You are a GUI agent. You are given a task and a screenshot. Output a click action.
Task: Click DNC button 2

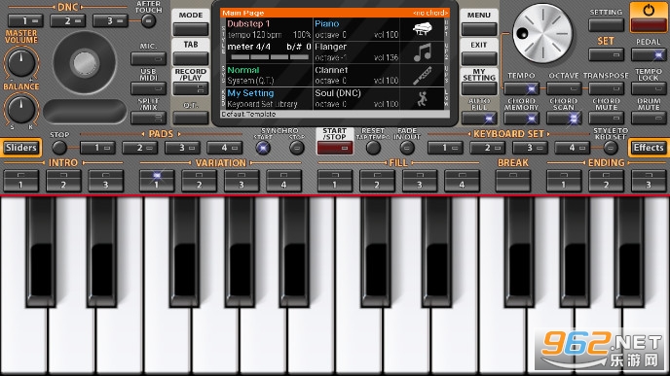click(67, 20)
